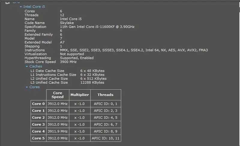Click the Code Name label

(34, 23)
